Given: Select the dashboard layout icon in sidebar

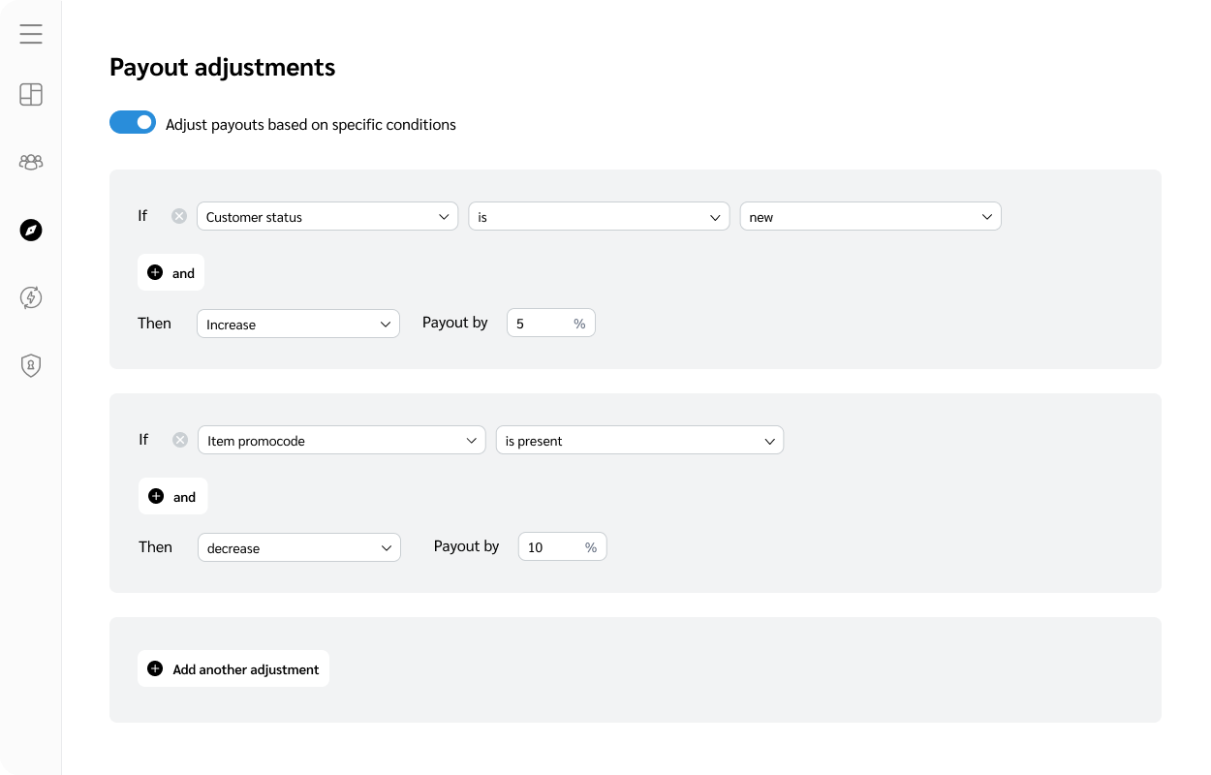Looking at the screenshot, I should [30, 94].
